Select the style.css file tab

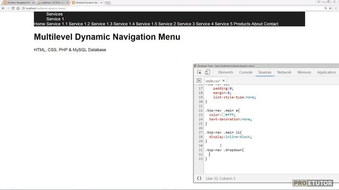[213, 81]
